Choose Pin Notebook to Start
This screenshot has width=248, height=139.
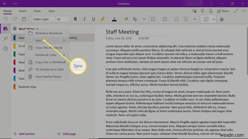[x=47, y=69]
